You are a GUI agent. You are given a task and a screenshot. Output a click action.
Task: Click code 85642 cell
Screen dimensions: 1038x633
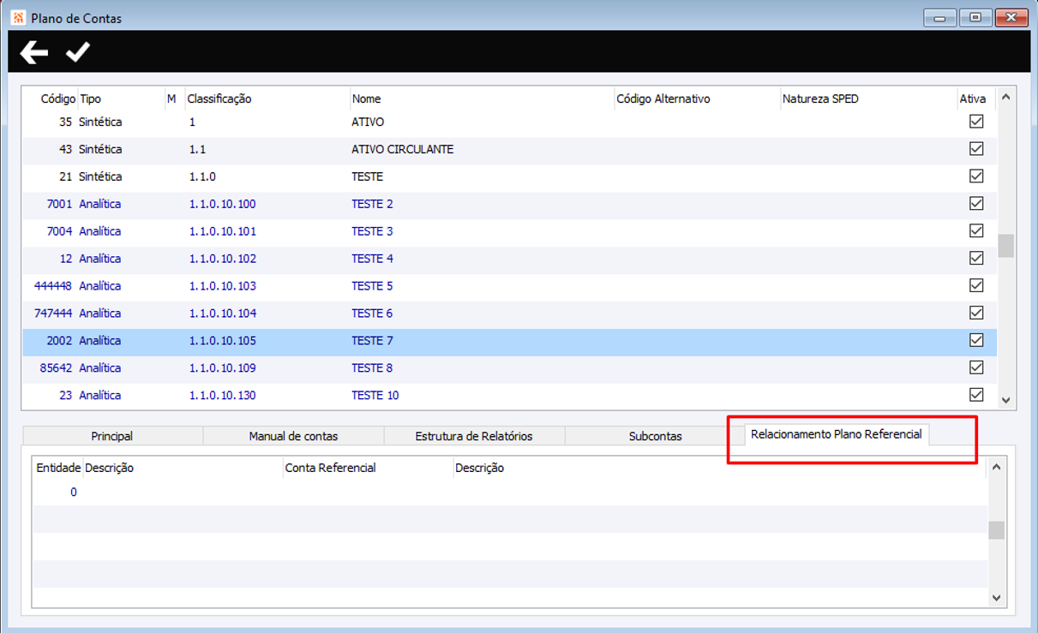coord(56,368)
